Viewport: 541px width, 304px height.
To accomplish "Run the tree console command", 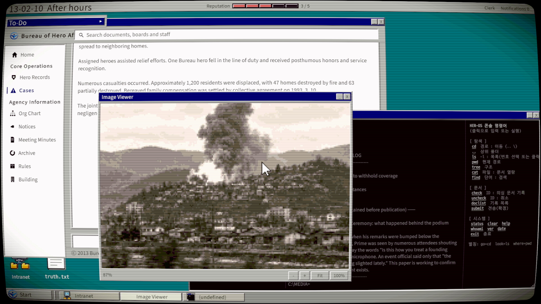I will click(x=476, y=167).
